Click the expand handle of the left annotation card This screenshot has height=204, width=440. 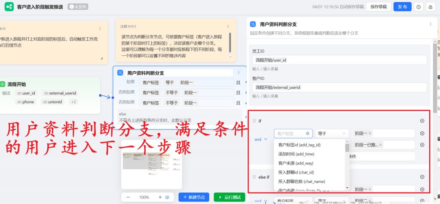[101, 58]
